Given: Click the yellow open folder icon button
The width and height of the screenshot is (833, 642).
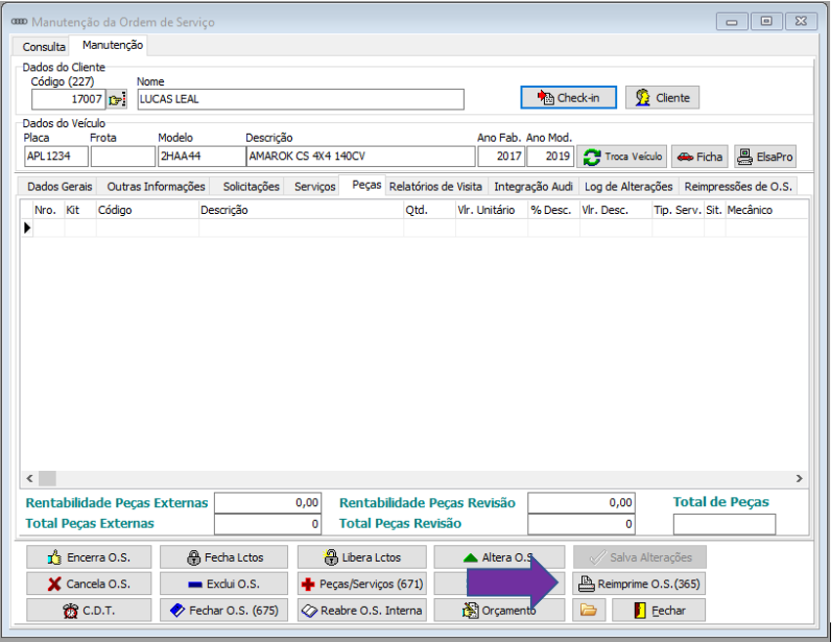Looking at the screenshot, I should [589, 611].
